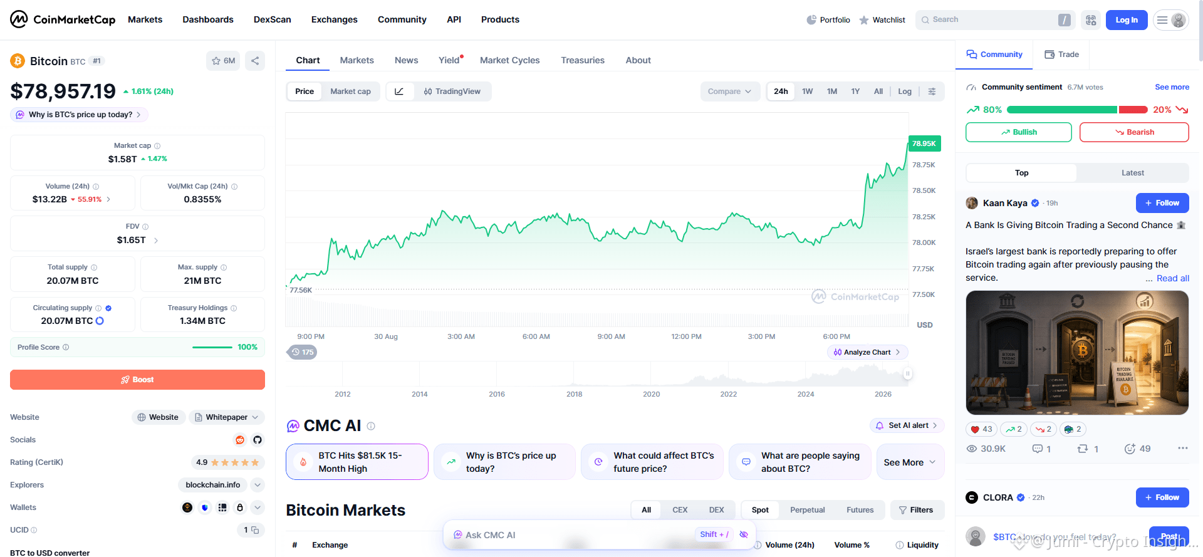Expand the FDV details chevron
This screenshot has height=557, width=1203.
[156, 241]
